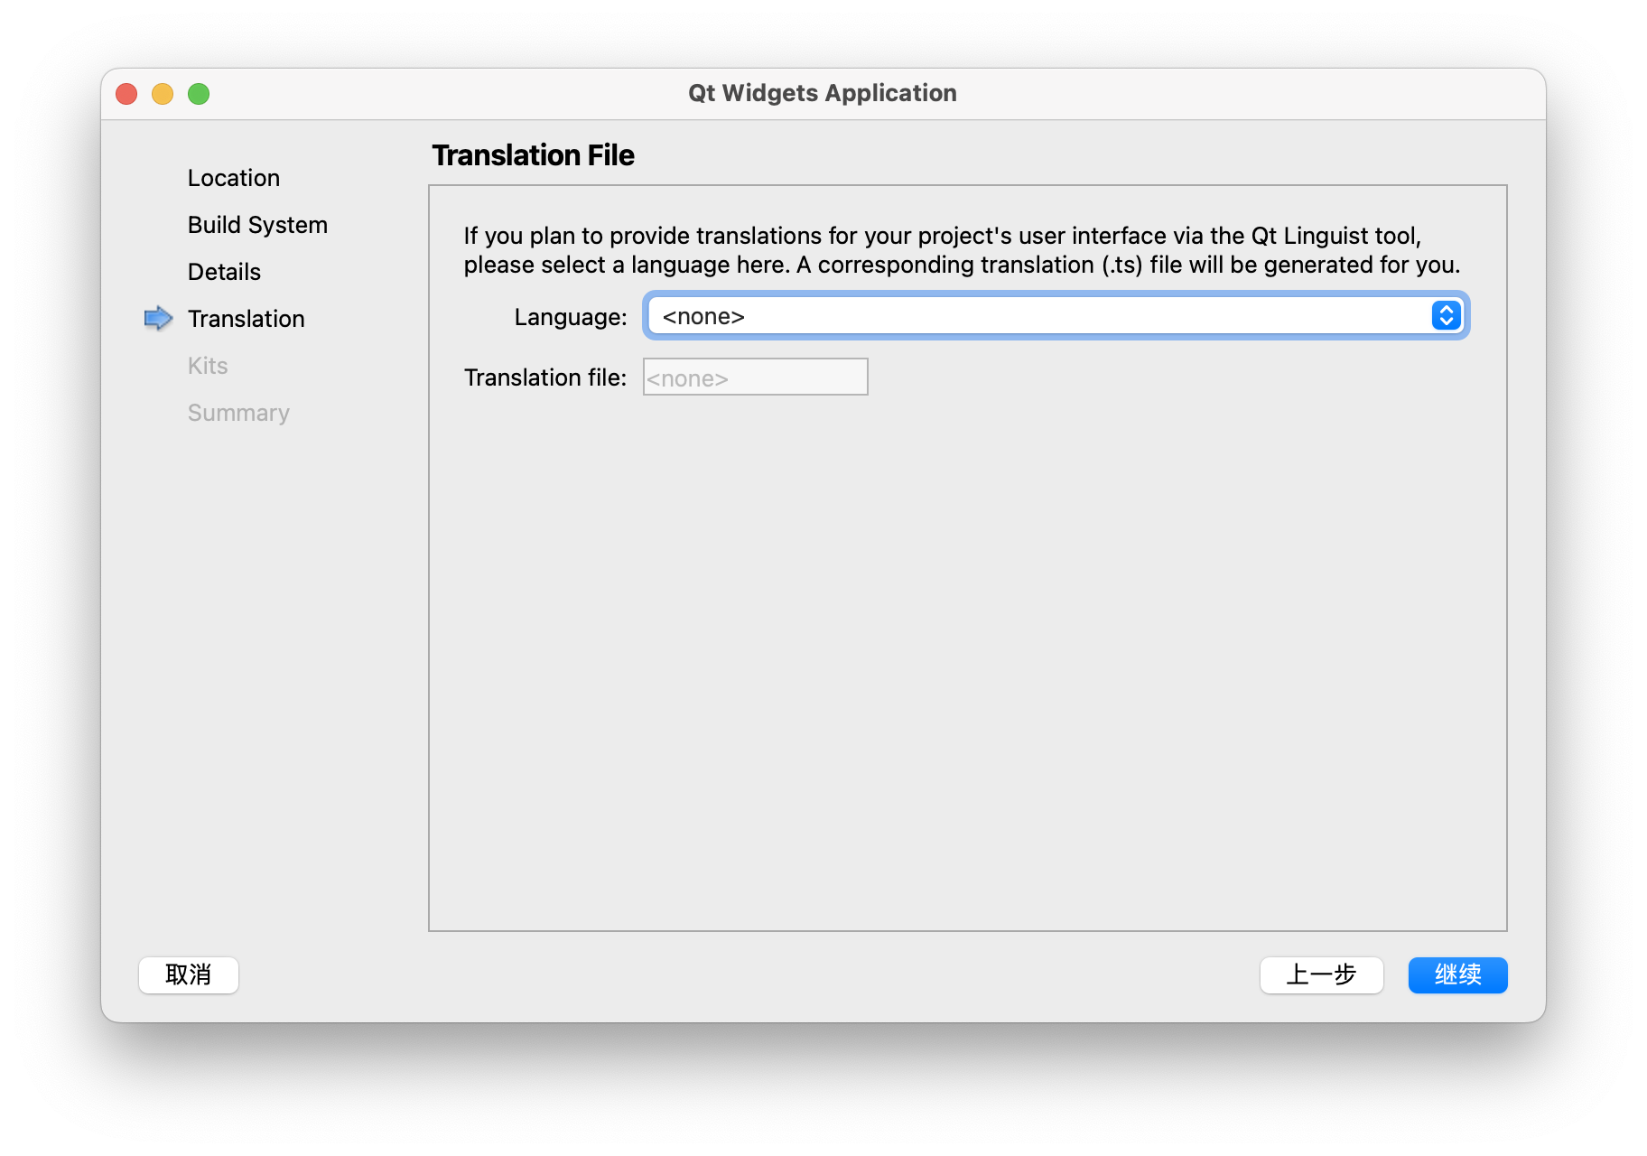Proceed using the blue 继续 button

(x=1457, y=975)
